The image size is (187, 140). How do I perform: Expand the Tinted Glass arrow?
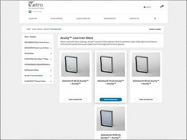point(51,54)
